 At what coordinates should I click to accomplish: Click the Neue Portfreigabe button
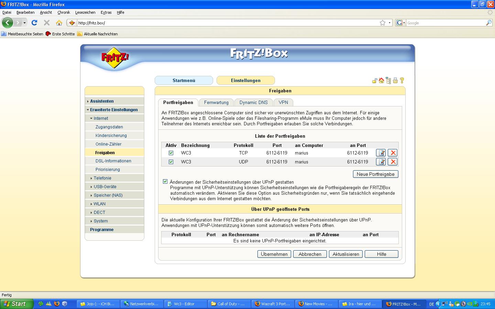pos(376,174)
